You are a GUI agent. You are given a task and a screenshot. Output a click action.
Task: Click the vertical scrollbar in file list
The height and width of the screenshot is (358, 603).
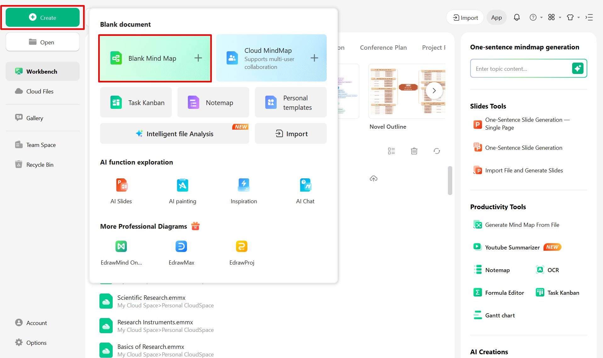coord(450,181)
